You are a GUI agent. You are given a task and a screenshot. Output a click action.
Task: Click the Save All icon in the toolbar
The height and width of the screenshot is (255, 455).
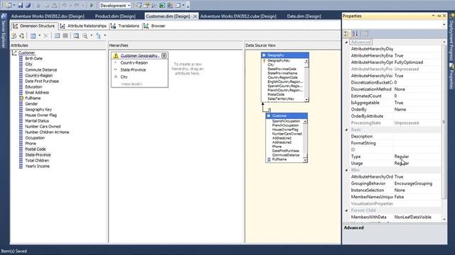[28, 6]
